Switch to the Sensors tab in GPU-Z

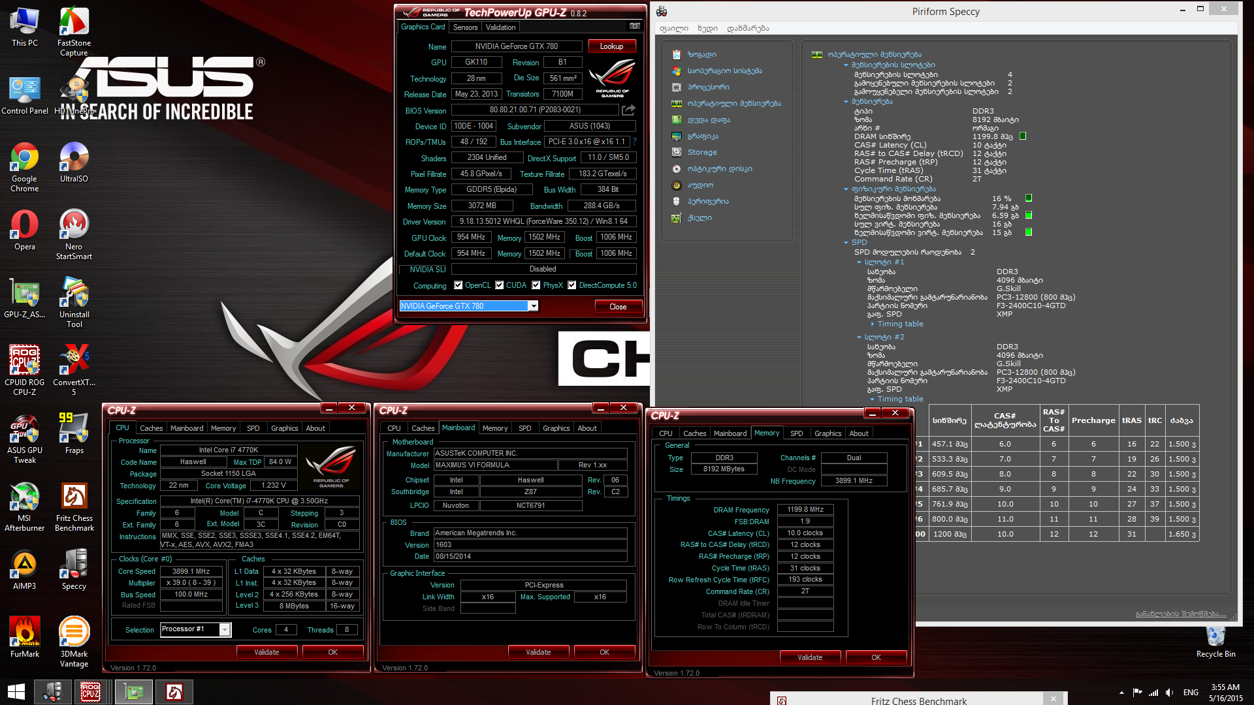[465, 27]
